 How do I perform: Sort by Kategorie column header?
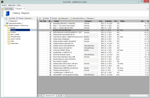tap(91, 21)
